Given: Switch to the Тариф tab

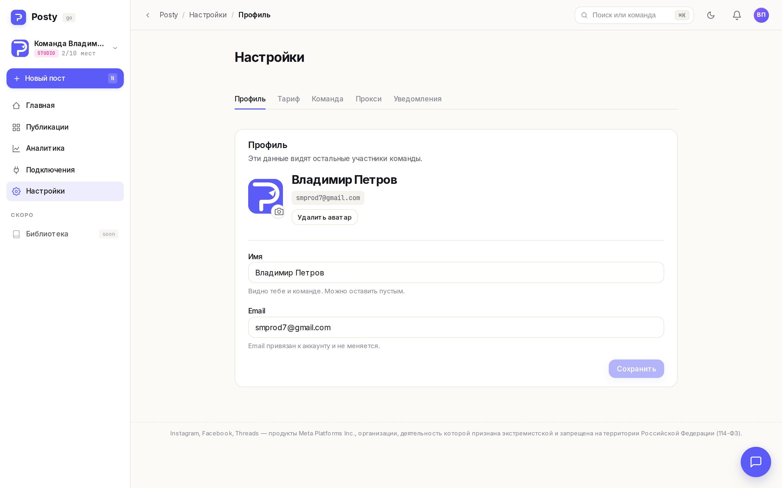Looking at the screenshot, I should tap(289, 99).
